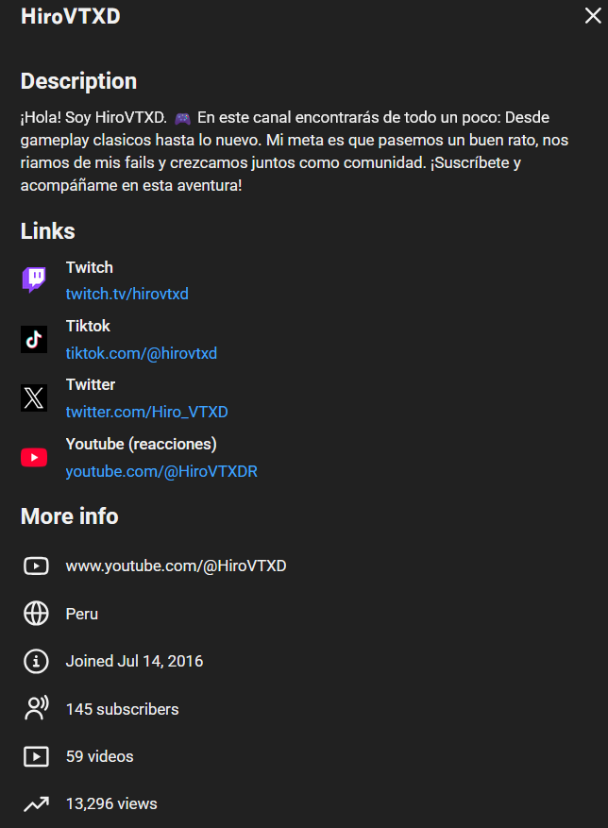Select the www.youtube.com/@HiroVTXD channel URL
This screenshot has height=828, width=608.
coord(176,566)
